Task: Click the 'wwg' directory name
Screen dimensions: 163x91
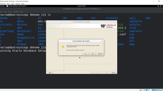Action: point(132,44)
